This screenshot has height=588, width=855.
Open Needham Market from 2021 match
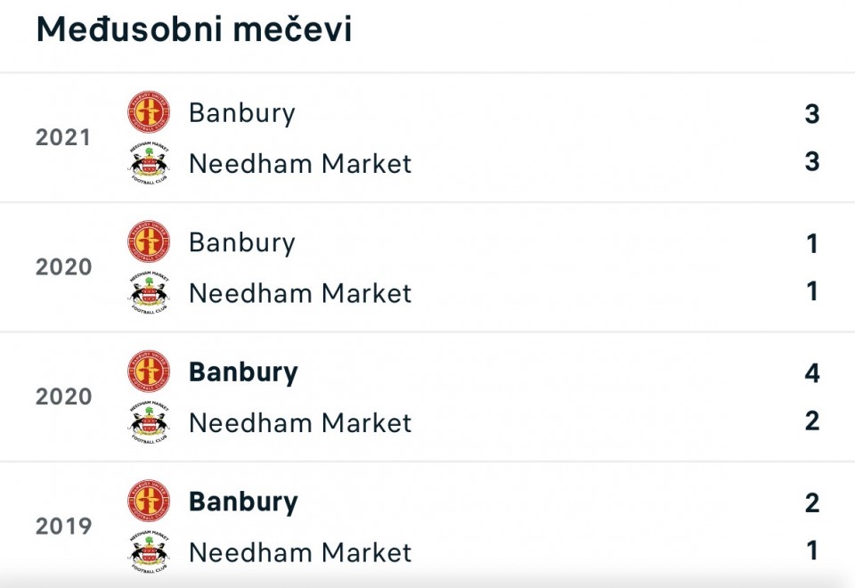tap(300, 164)
